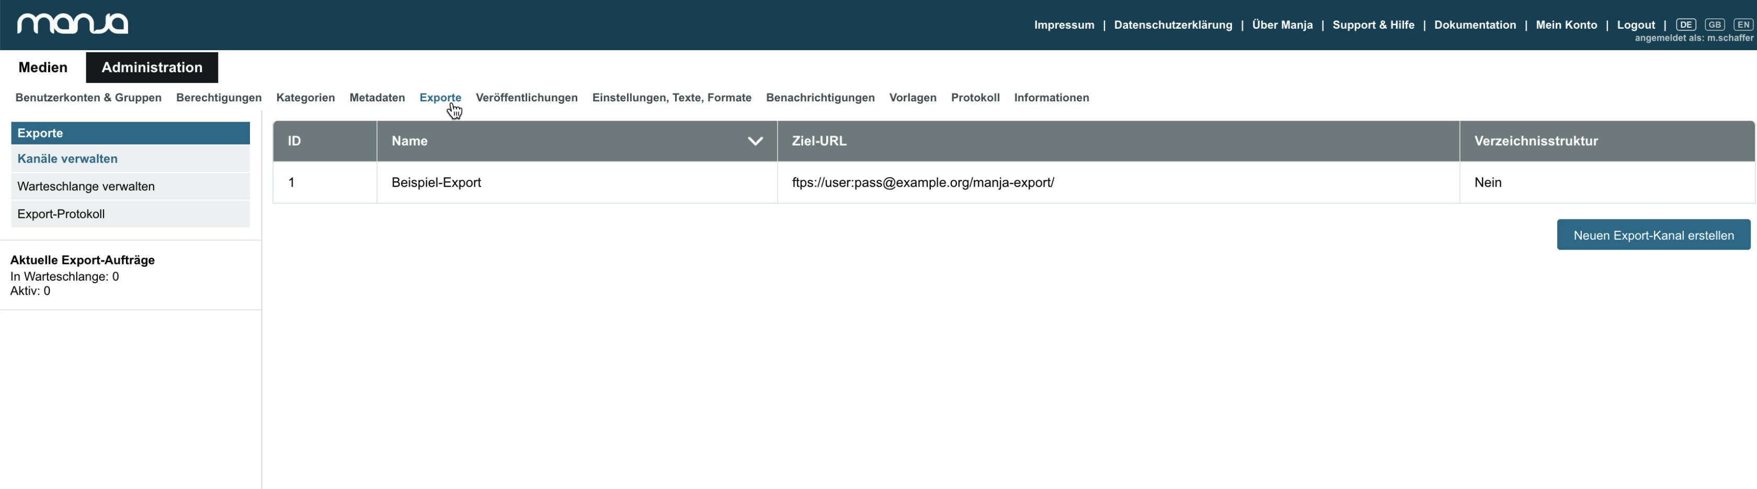Select the Beispiel-Export row name
Screen dimensions: 1757x489
tap(437, 182)
